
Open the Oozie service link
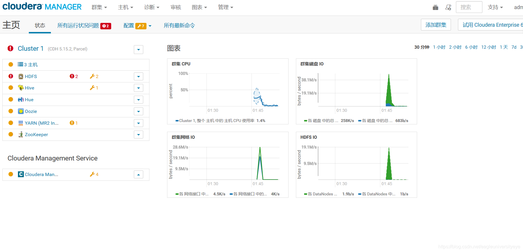[31, 111]
